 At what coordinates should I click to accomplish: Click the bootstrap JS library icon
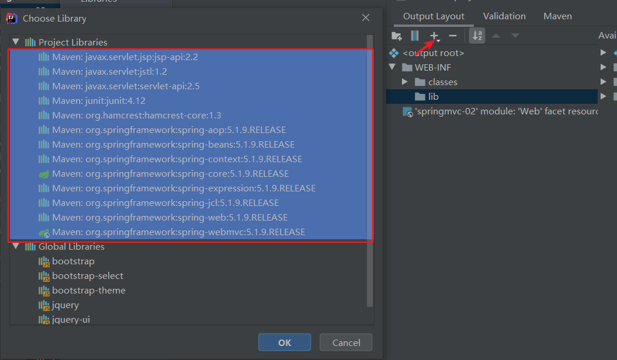click(44, 261)
